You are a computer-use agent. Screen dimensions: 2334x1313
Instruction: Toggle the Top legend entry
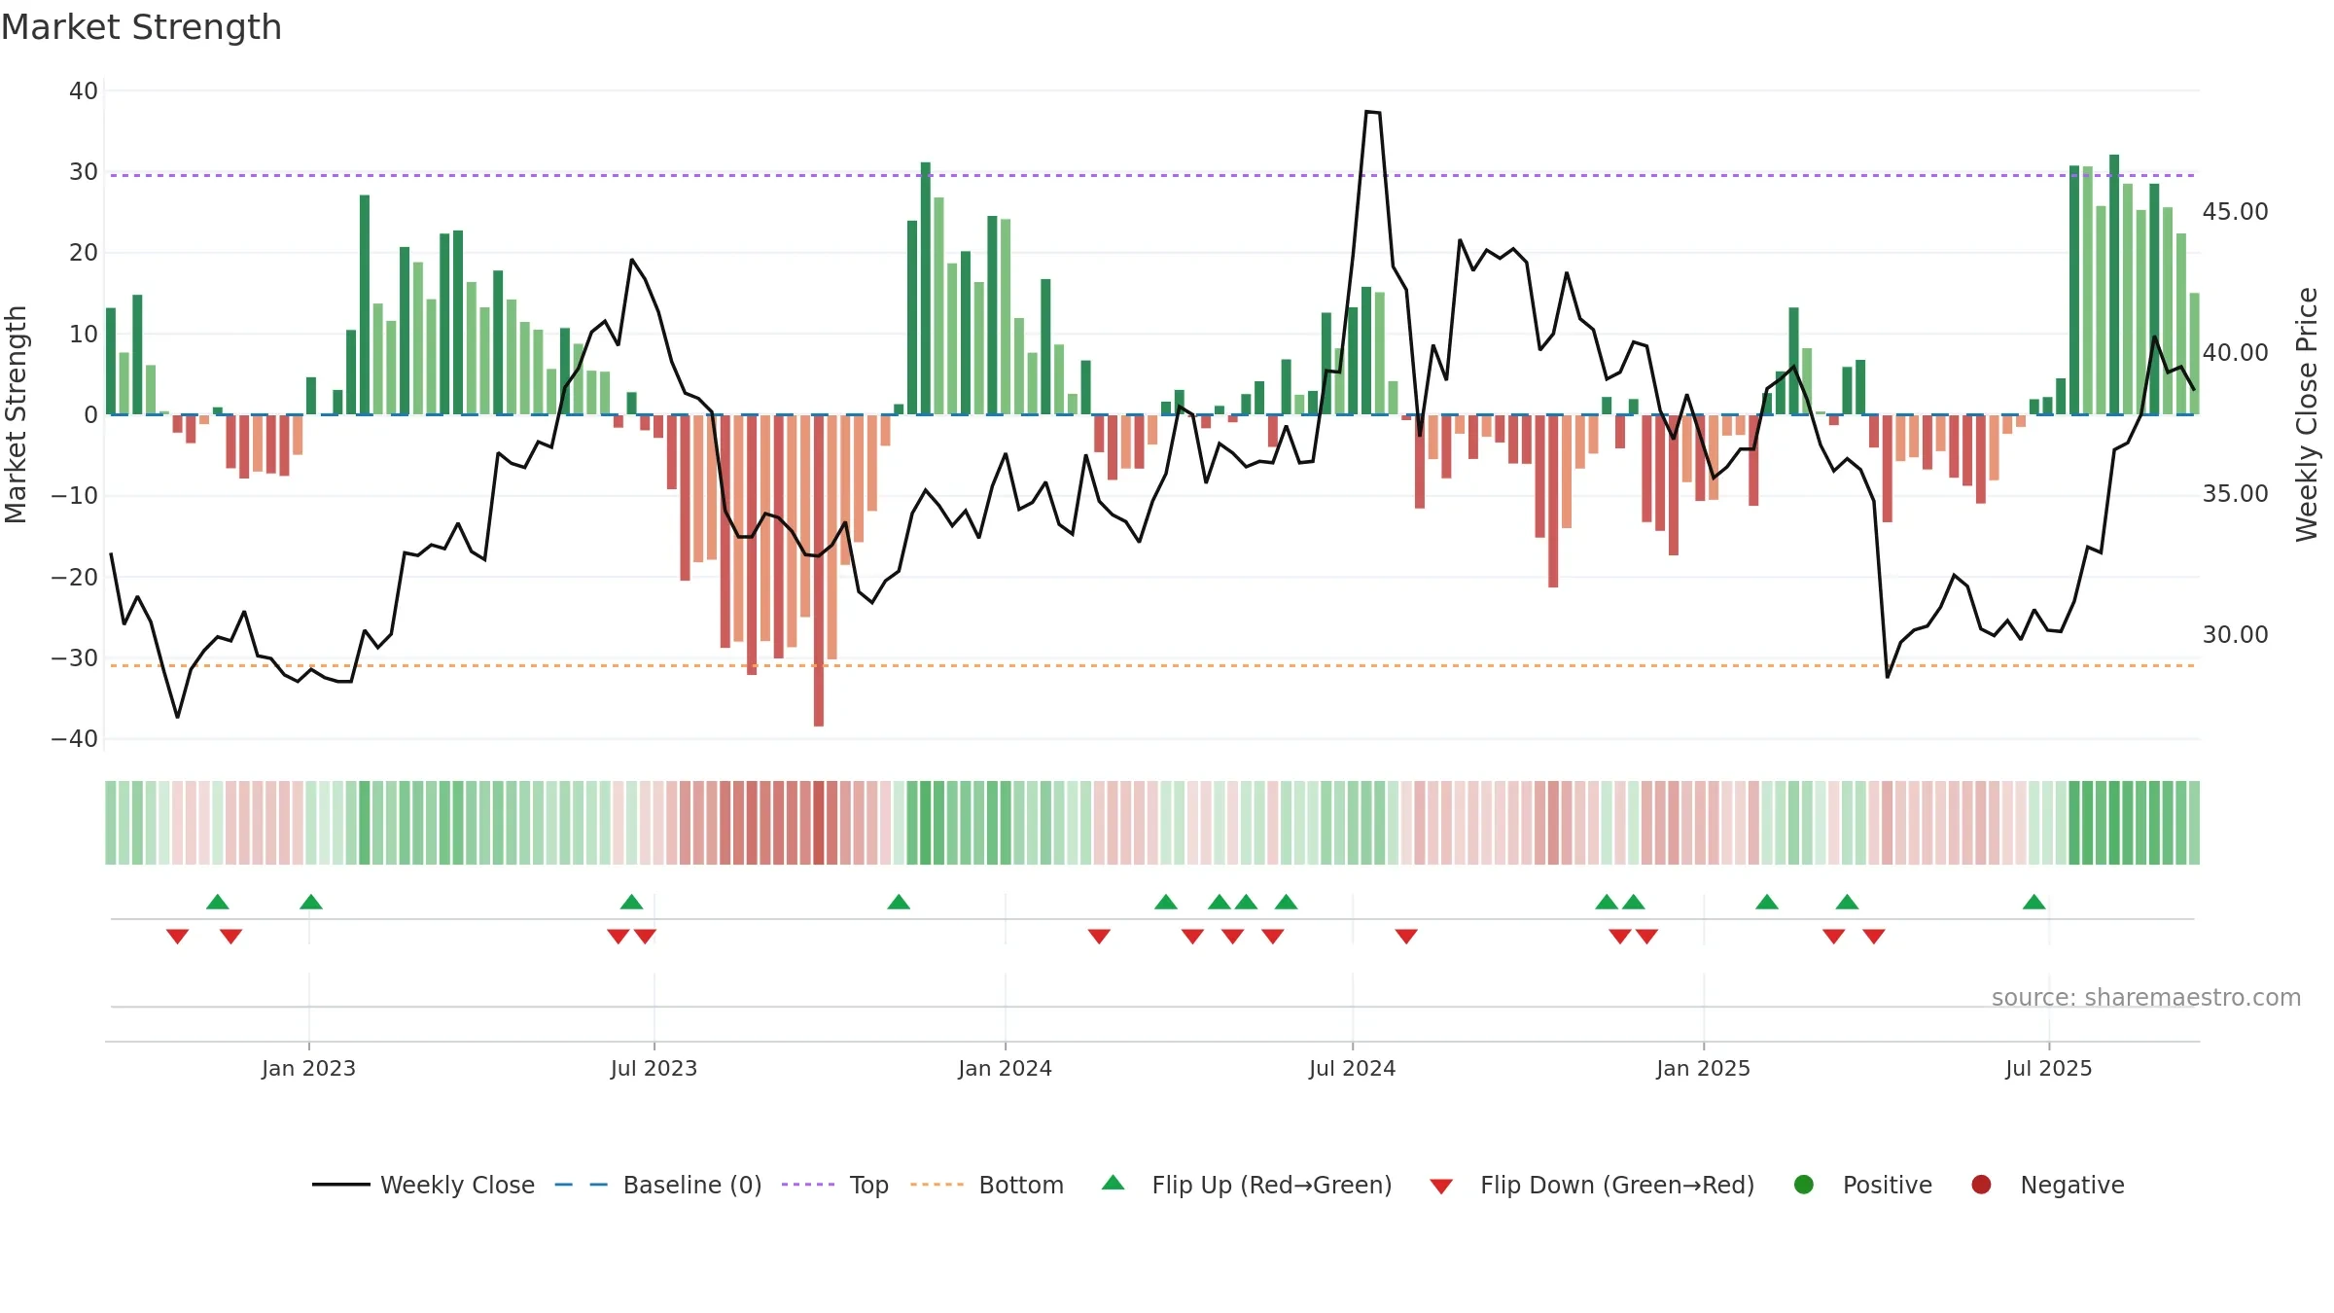[x=835, y=1185]
